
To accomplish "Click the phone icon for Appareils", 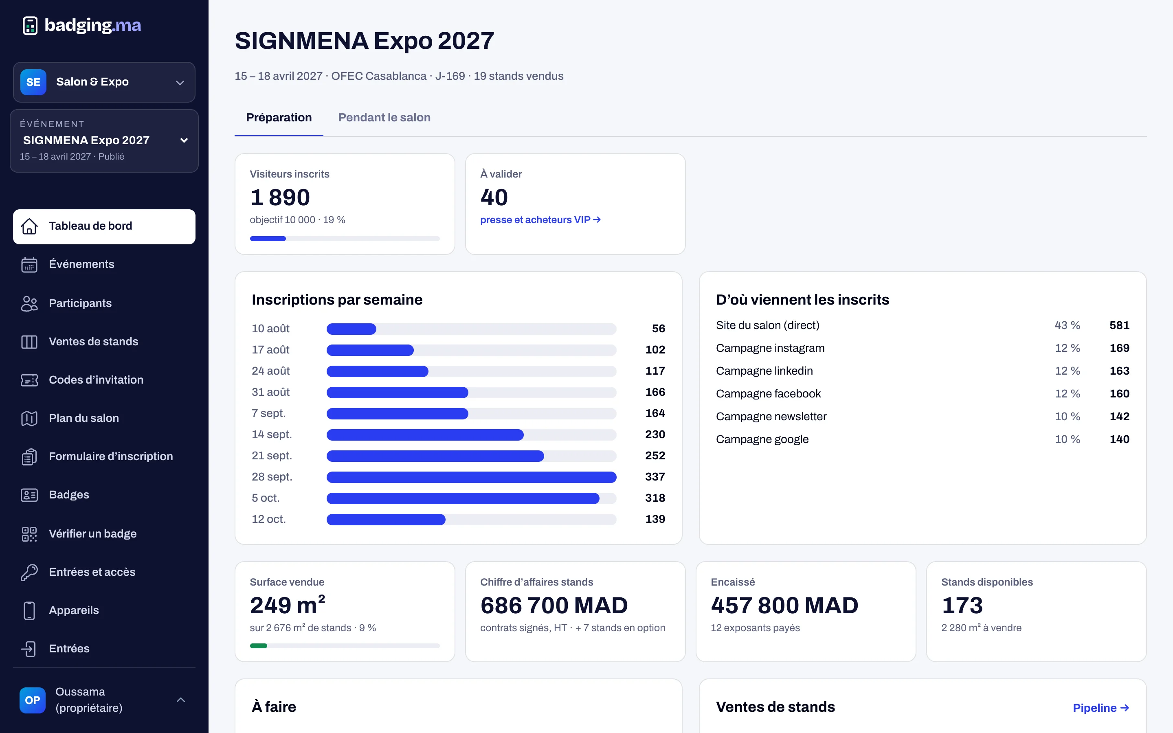I will point(29,610).
